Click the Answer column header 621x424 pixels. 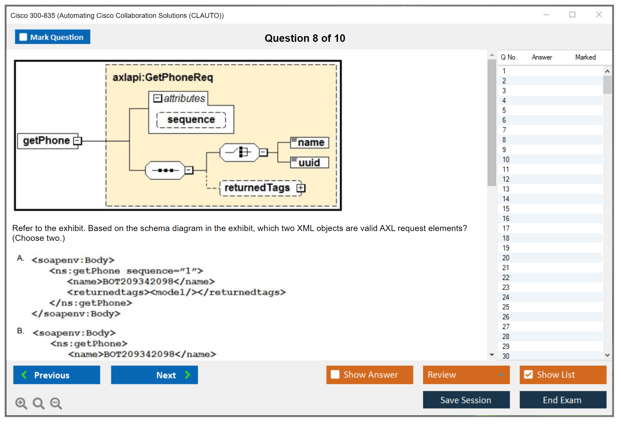click(x=542, y=57)
